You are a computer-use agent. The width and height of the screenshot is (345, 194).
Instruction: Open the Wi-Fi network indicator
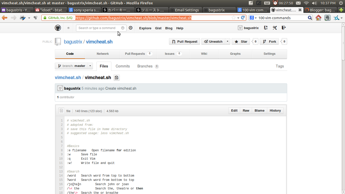(x=306, y=3)
